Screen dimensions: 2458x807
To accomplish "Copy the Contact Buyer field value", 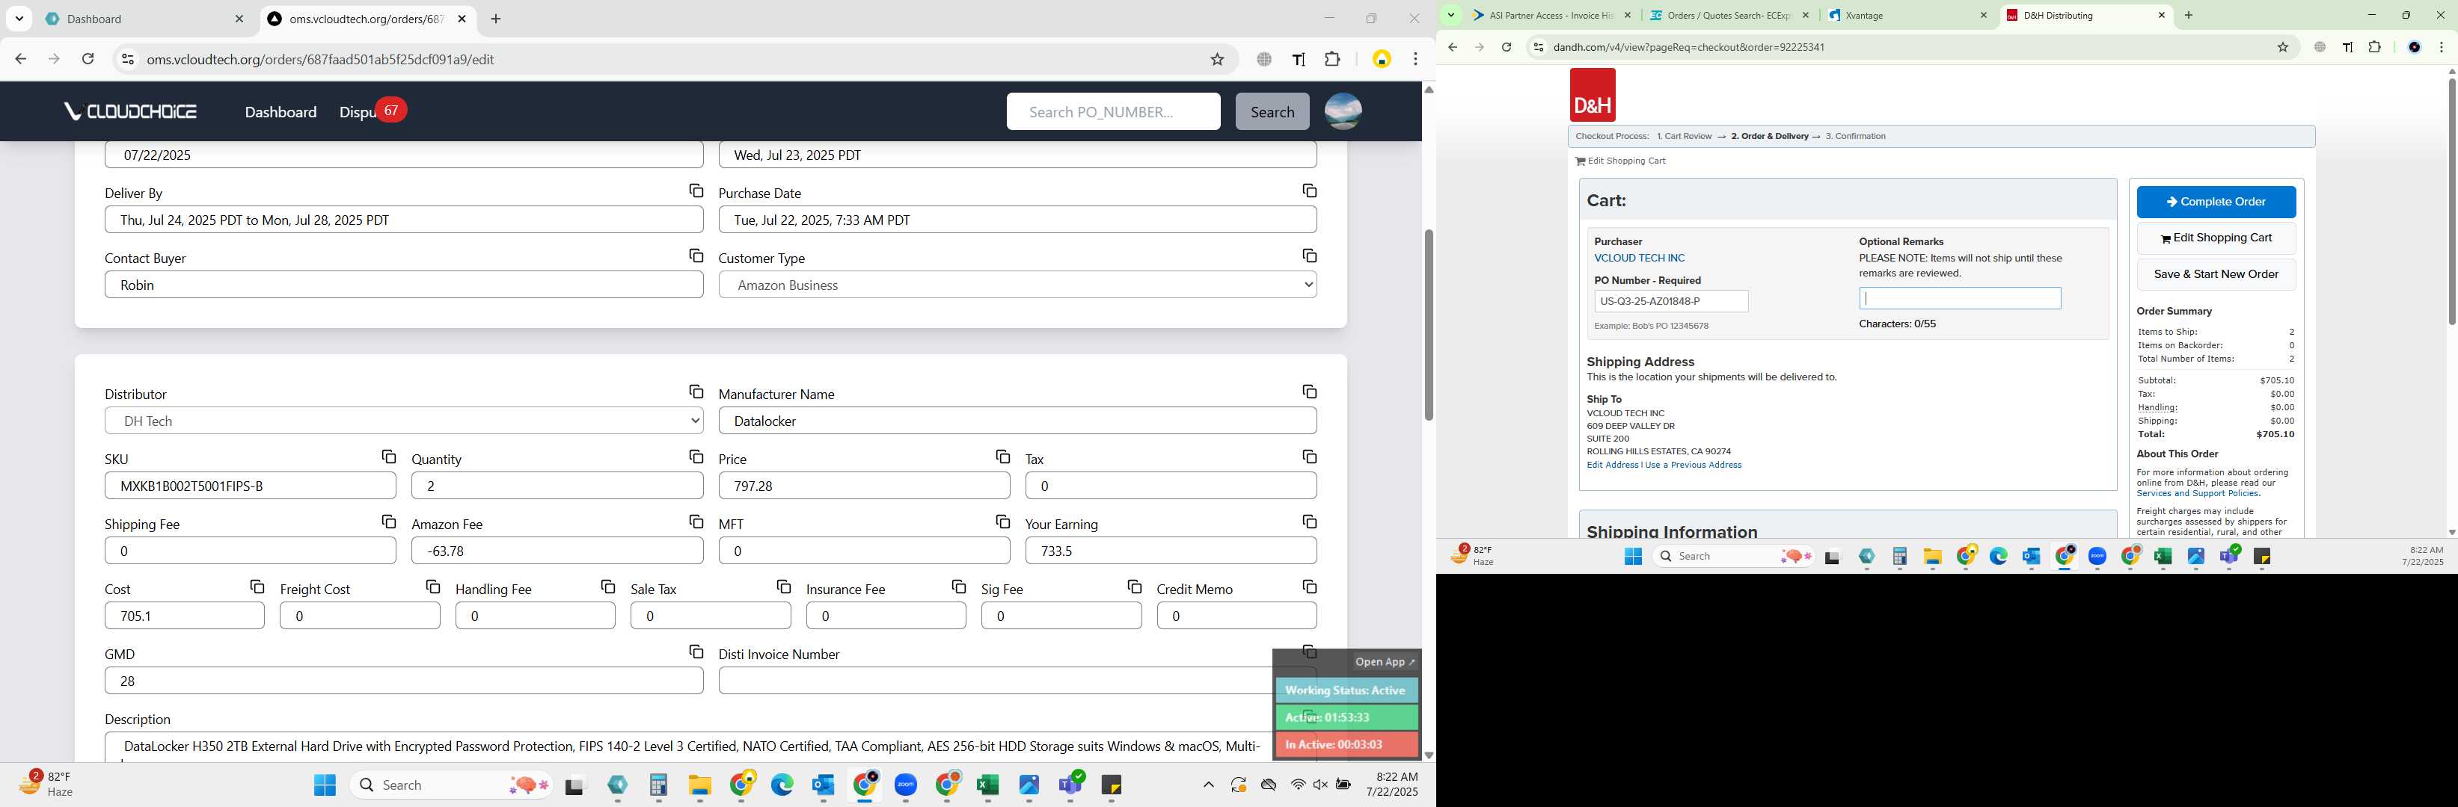I will pyautogui.click(x=696, y=256).
